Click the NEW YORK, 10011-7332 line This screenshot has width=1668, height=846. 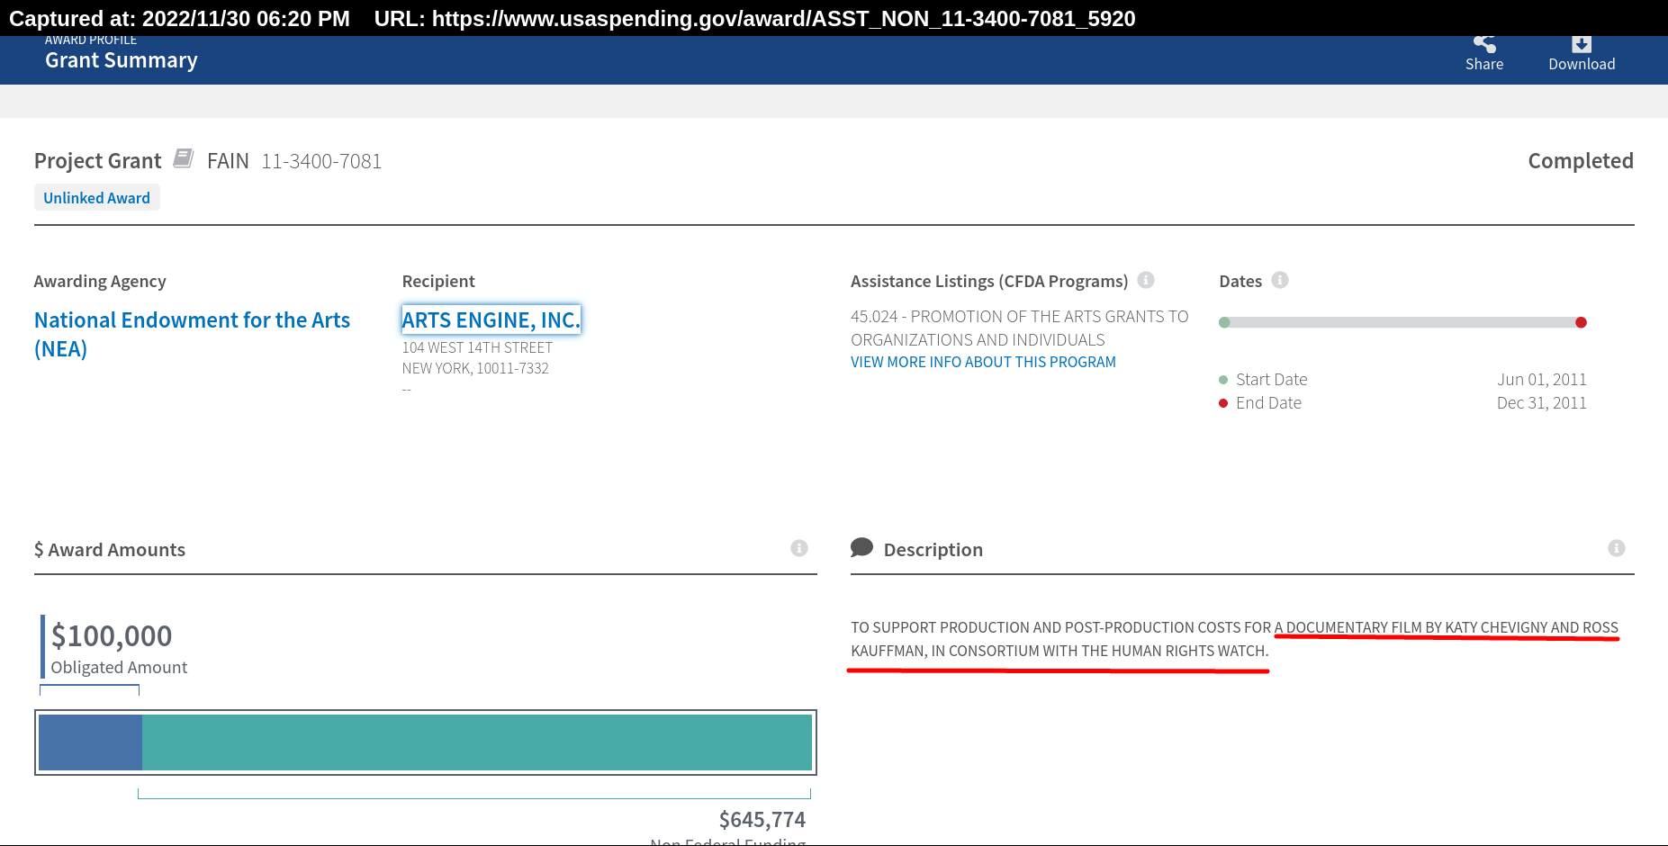coord(475,368)
